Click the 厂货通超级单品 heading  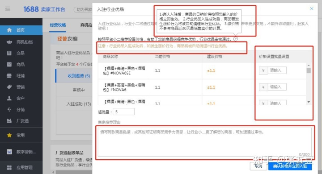(69, 153)
